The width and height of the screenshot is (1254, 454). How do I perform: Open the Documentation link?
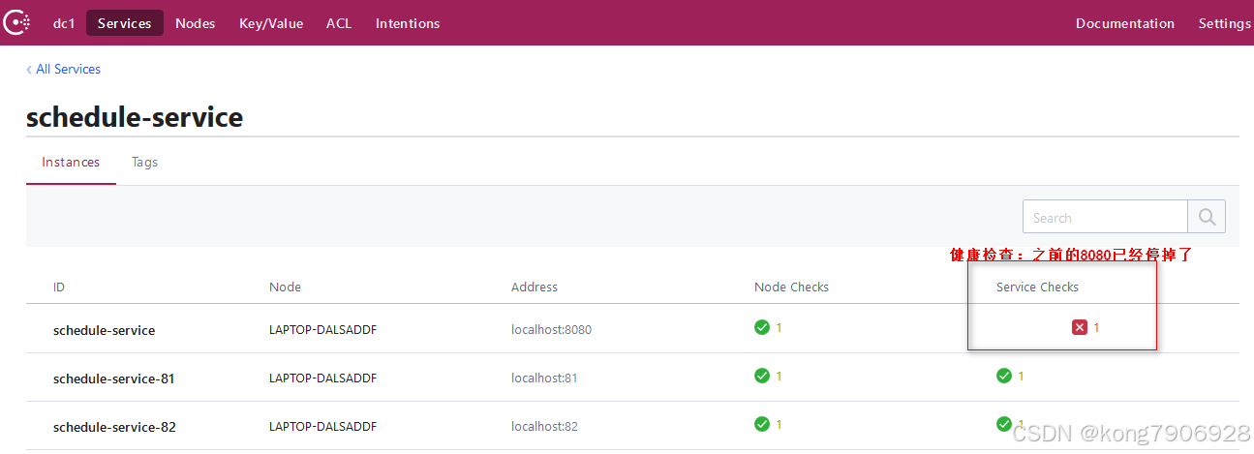click(1125, 23)
